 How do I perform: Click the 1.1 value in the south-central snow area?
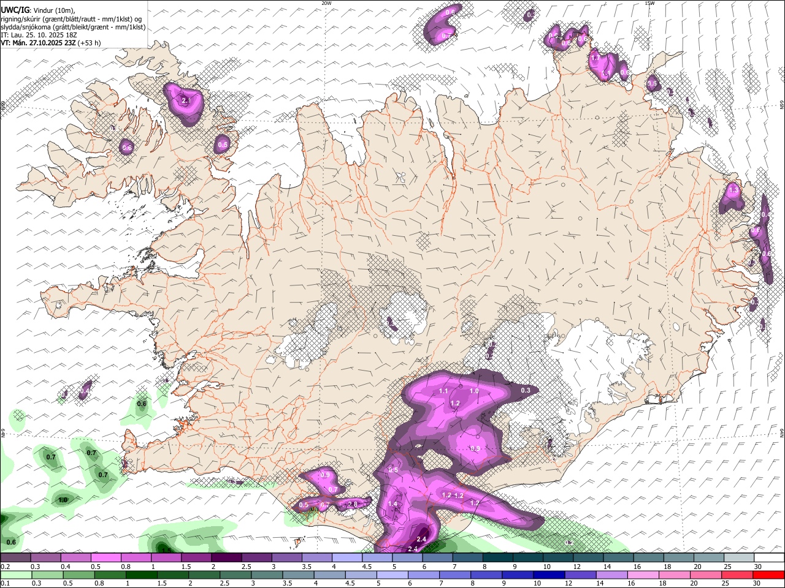[x=443, y=391]
